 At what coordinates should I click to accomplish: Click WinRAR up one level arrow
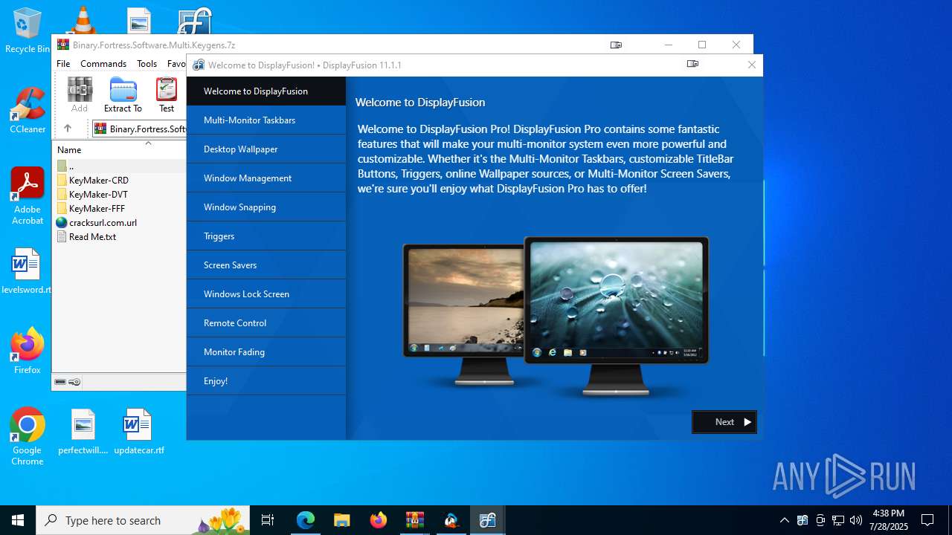67,129
